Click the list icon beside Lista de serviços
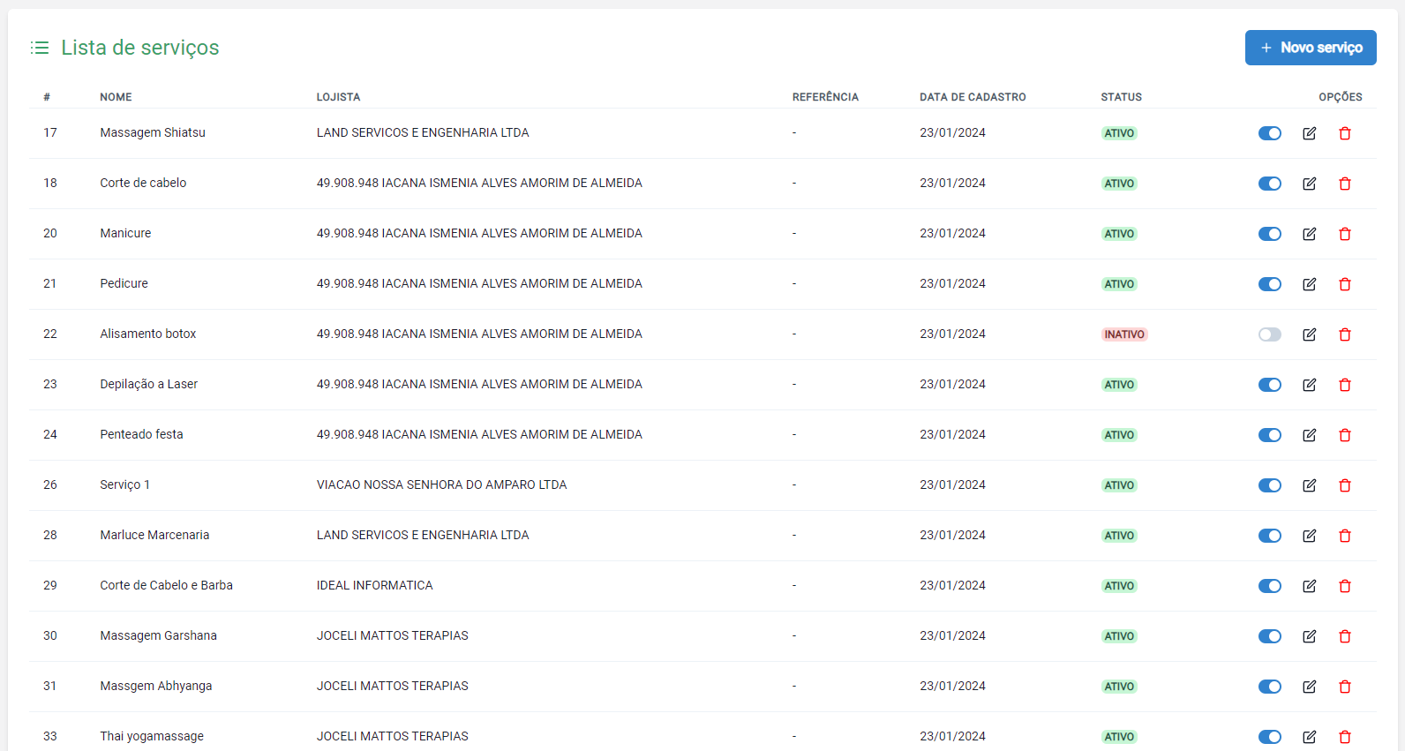The image size is (1405, 751). (40, 48)
